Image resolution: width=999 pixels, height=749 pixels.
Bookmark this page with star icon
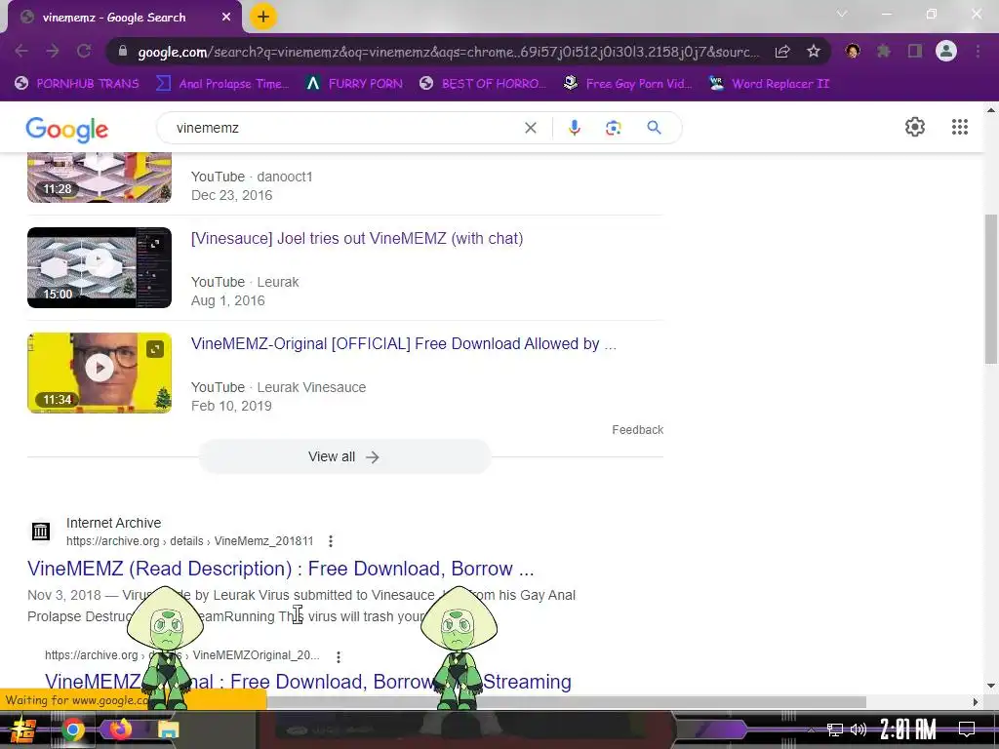[x=813, y=52]
